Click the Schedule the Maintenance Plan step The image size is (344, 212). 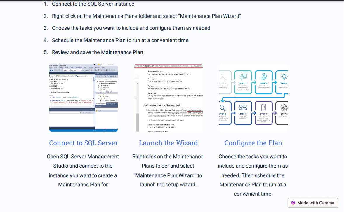point(120,40)
